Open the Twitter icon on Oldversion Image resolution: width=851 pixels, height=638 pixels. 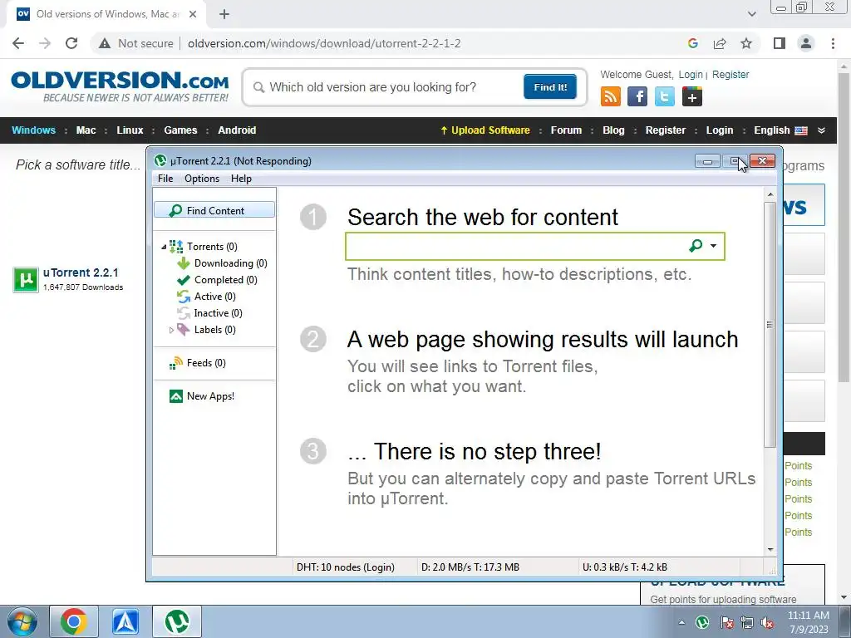click(664, 96)
